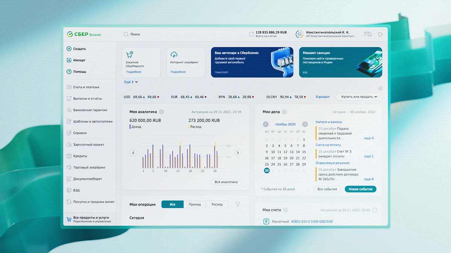Click the Документооборот icon
Screen dimensions: 451x253
(69, 179)
